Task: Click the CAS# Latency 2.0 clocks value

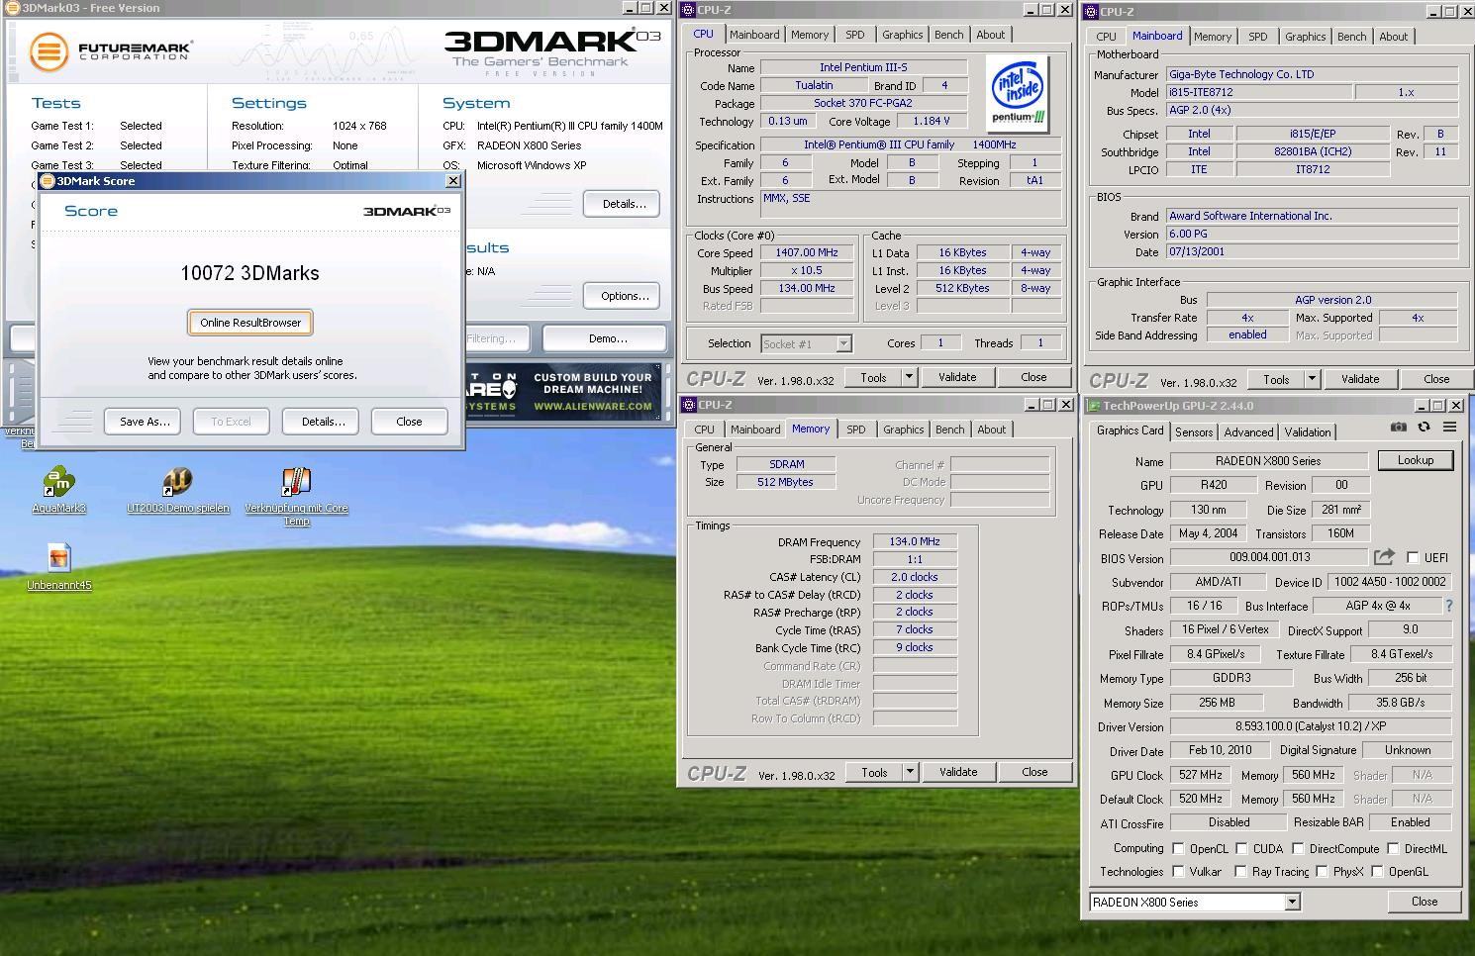Action: tap(915, 577)
